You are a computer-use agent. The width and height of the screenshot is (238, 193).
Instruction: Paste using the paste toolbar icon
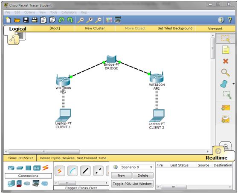[52, 20]
